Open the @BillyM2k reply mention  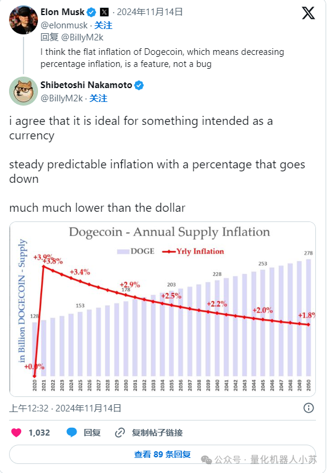tap(82, 37)
